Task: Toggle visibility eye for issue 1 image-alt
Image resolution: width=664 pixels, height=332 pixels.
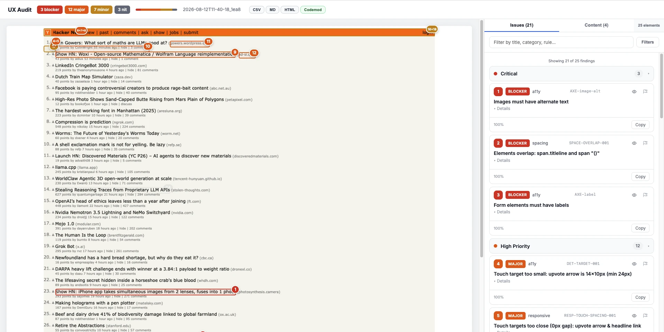Action: pos(634,92)
